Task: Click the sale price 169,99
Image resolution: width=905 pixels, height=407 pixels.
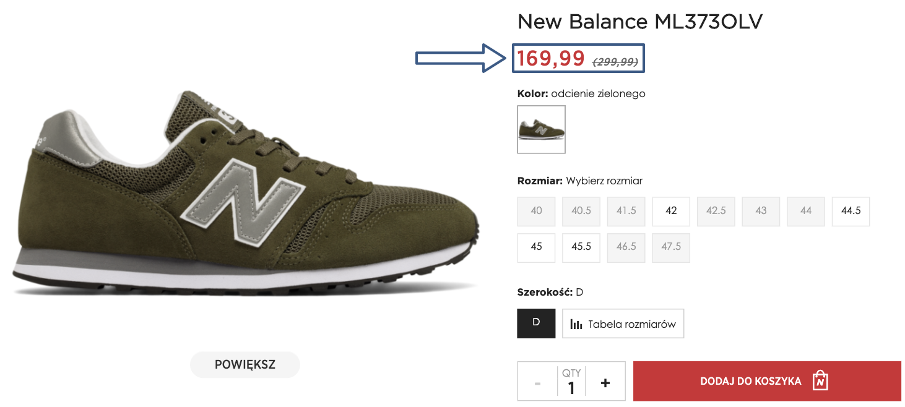Action: (551, 59)
